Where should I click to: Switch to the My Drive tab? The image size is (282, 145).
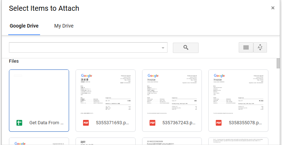click(64, 26)
